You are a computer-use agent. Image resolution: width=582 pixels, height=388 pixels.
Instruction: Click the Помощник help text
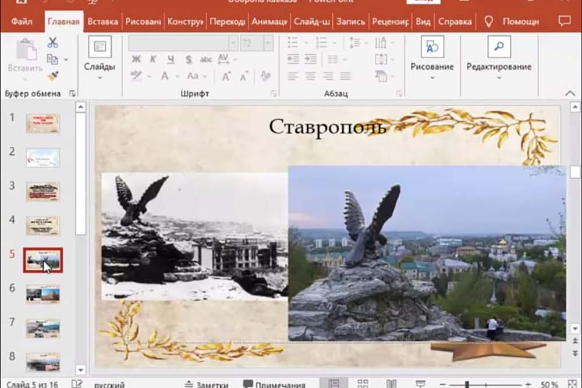[x=521, y=22]
